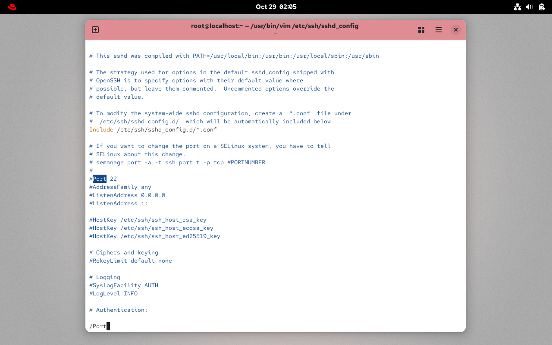Click the semanage port comment line
Viewport: 552px width, 345px height.
177,162
